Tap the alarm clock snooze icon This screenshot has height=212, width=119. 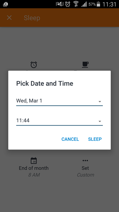point(34,65)
